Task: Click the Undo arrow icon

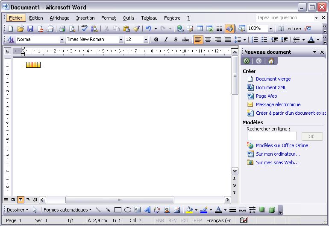Action: pyautogui.click(x=149, y=29)
